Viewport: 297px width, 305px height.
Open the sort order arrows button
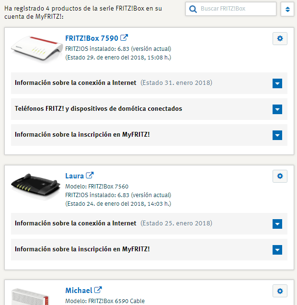[x=287, y=9]
